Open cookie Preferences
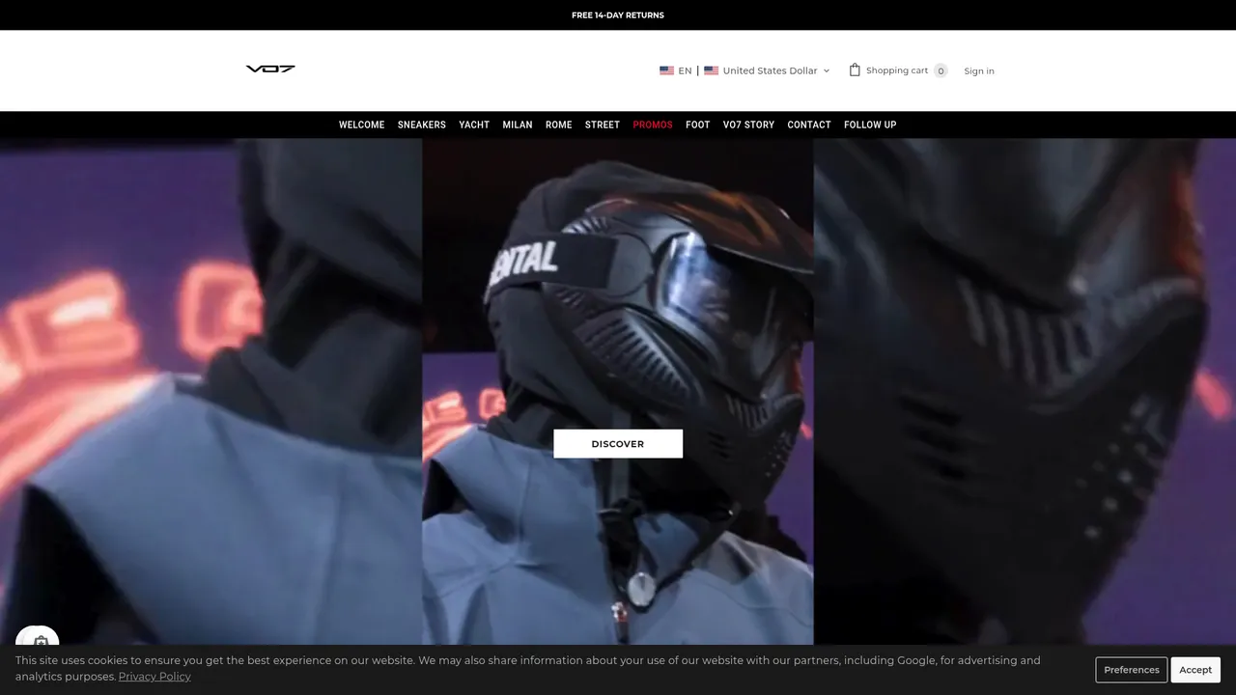This screenshot has width=1236, height=695. point(1132,670)
